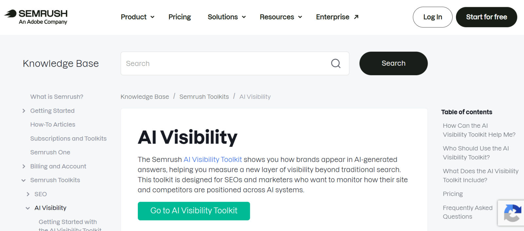Jump to Frequently Asked Questions section
This screenshot has width=524, height=231.
pos(468,212)
